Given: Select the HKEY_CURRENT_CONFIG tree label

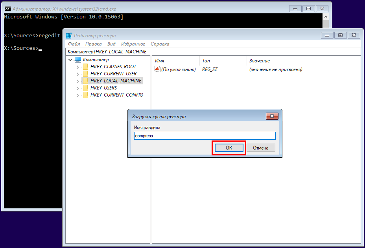Looking at the screenshot, I should pyautogui.click(x=117, y=95).
